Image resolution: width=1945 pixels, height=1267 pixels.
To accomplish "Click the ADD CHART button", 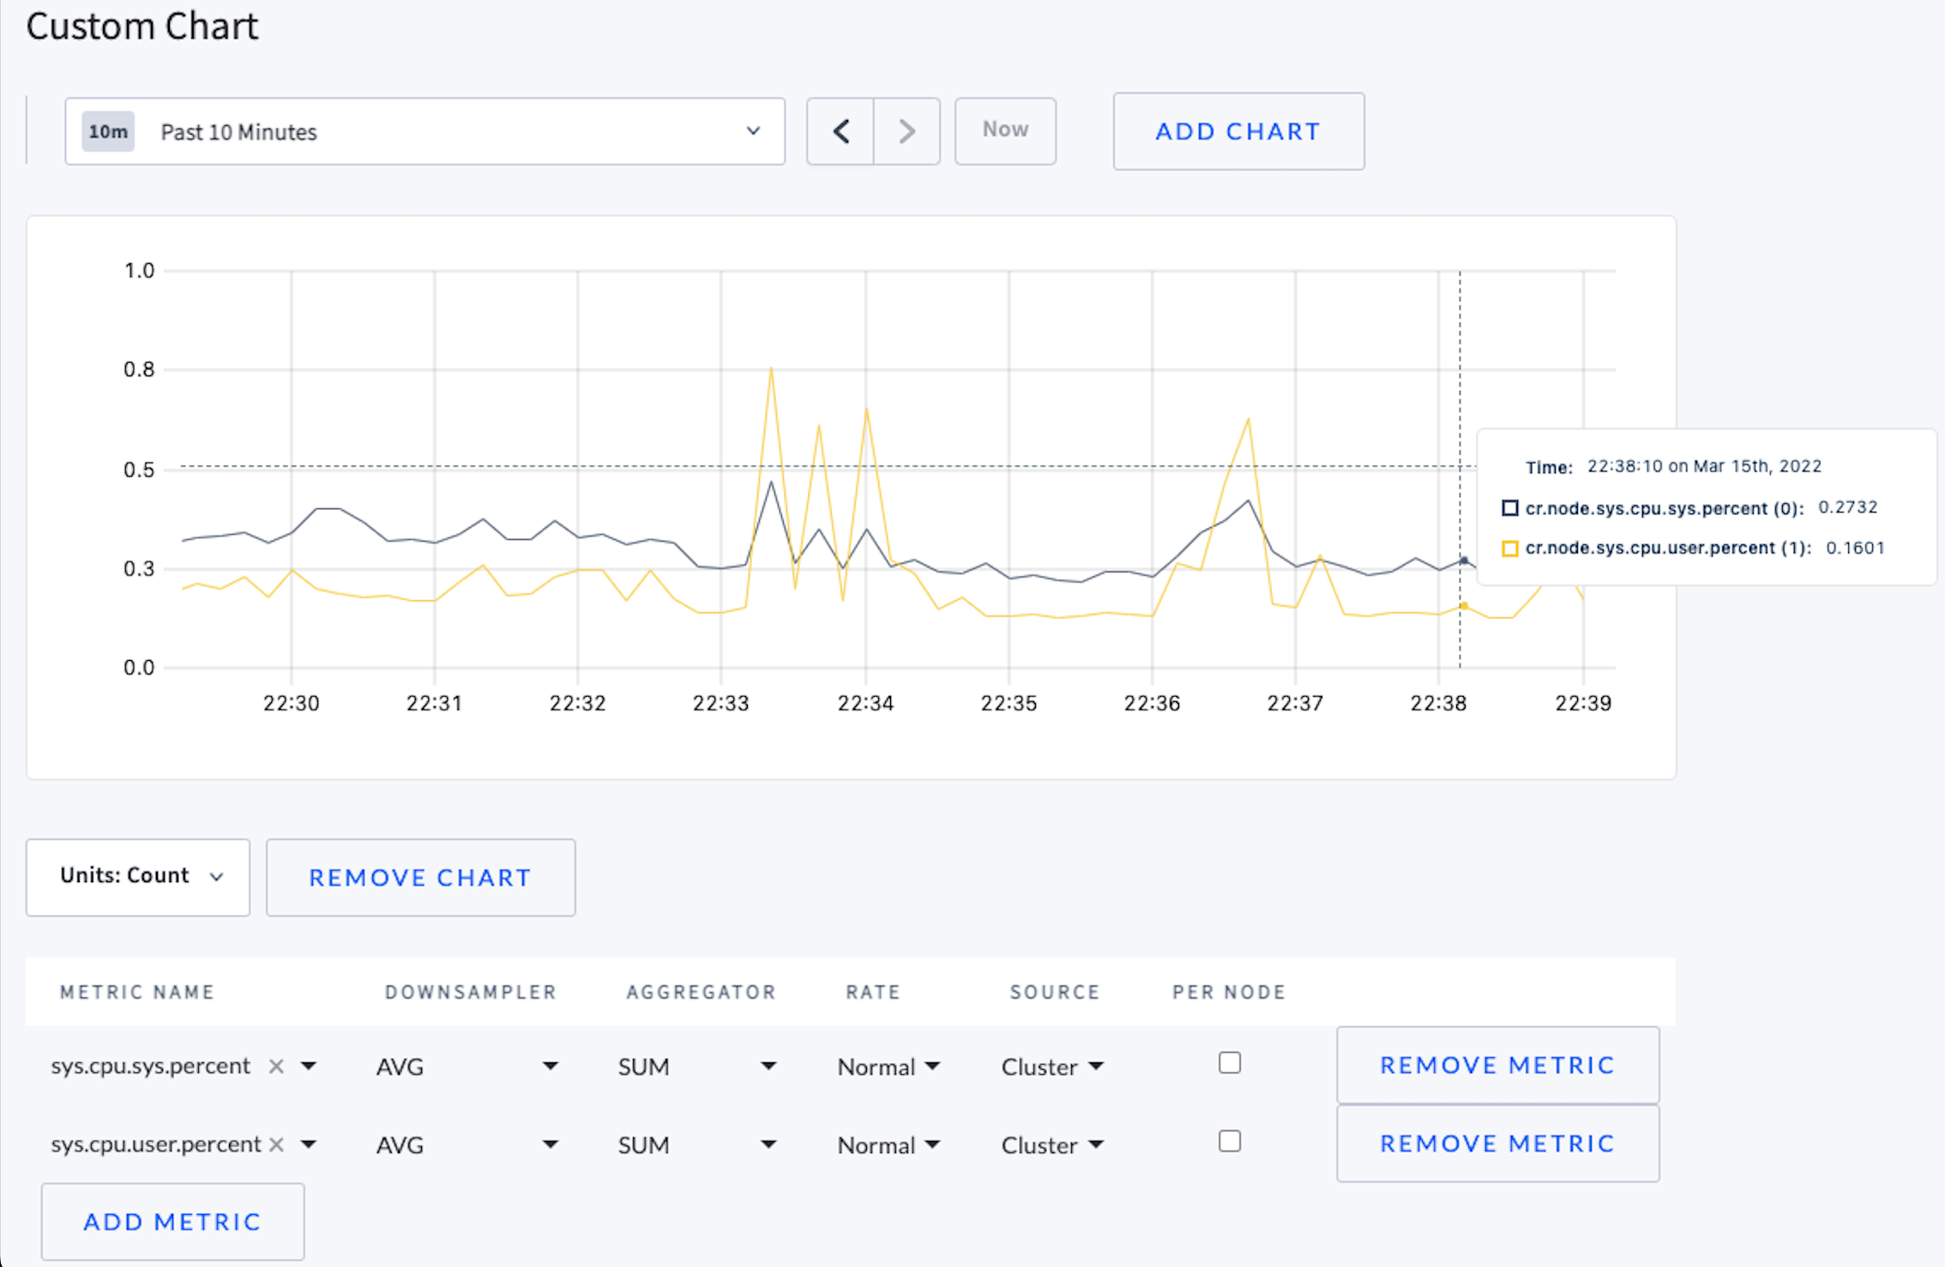I will [x=1235, y=130].
